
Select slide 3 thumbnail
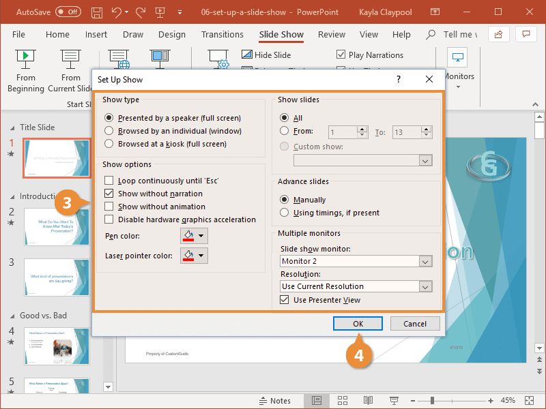[x=57, y=277]
